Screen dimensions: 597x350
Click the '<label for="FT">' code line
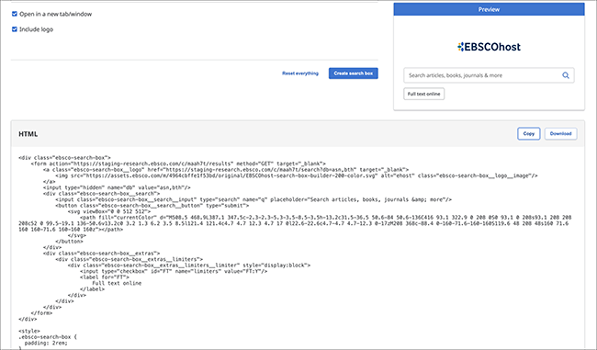(x=105, y=277)
